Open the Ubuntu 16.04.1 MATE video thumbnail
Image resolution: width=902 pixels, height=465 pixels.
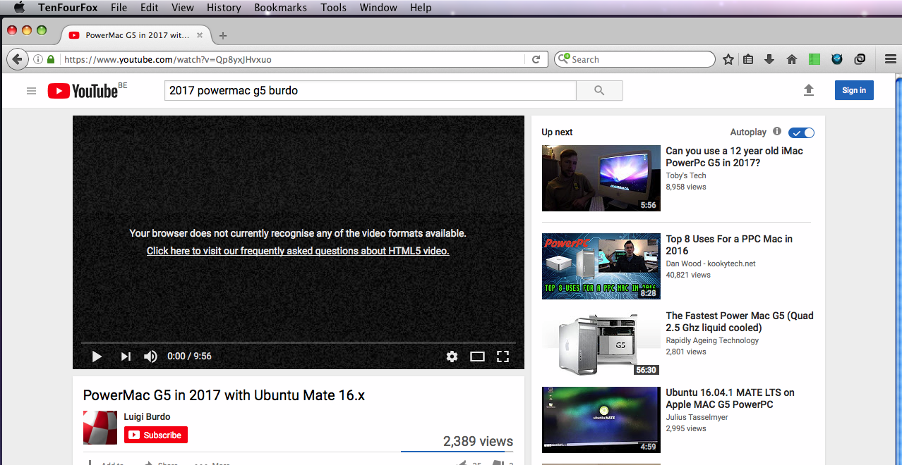tap(601, 420)
